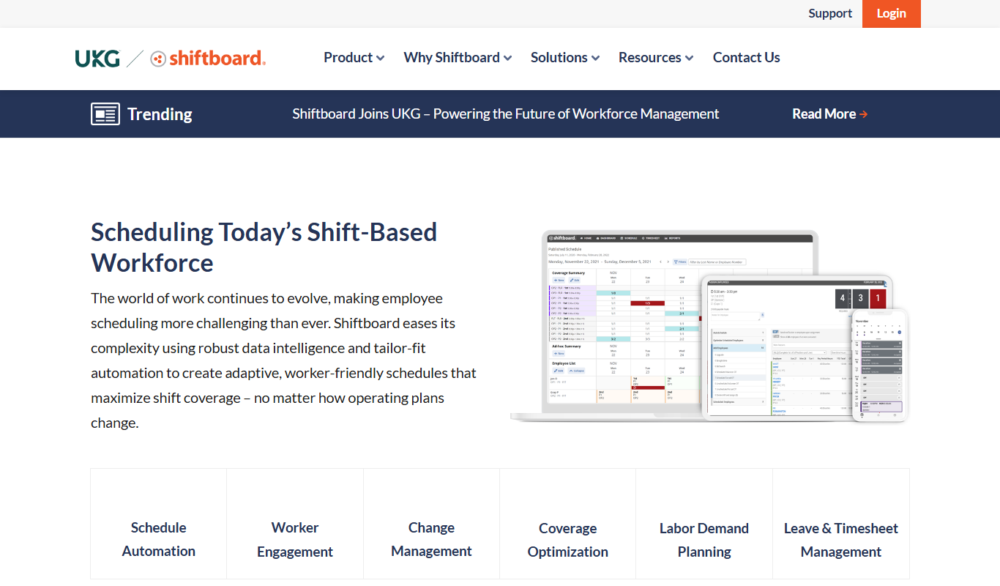This screenshot has height=586, width=1000.
Task: Select the Coverage Optimization tab
Action: pos(568,524)
